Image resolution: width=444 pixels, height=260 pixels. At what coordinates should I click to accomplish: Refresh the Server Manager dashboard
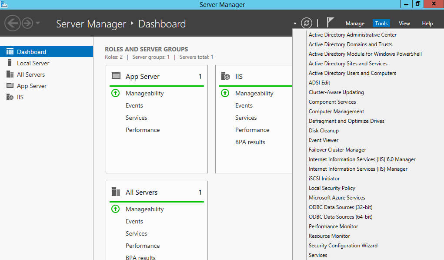click(307, 23)
